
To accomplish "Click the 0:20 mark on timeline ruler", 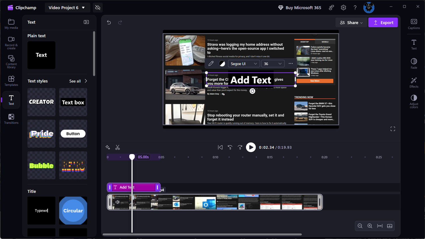I will point(324,157).
